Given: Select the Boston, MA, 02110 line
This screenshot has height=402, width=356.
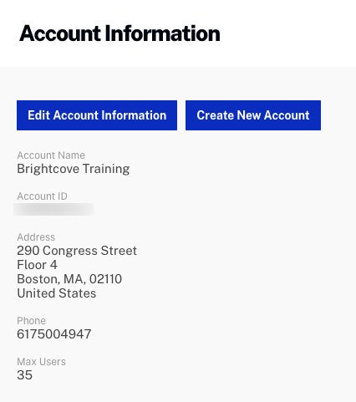Looking at the screenshot, I should tap(69, 279).
